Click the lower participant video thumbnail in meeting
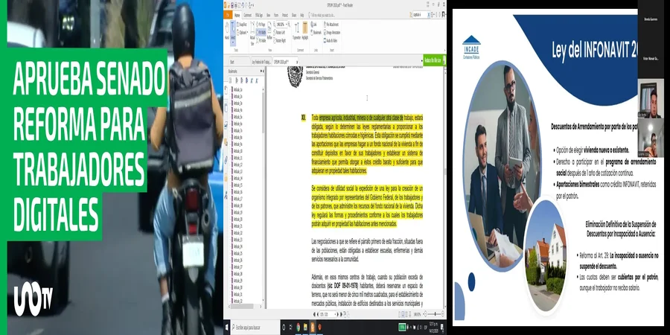Viewport: 670px width, 335px height. [x=651, y=138]
